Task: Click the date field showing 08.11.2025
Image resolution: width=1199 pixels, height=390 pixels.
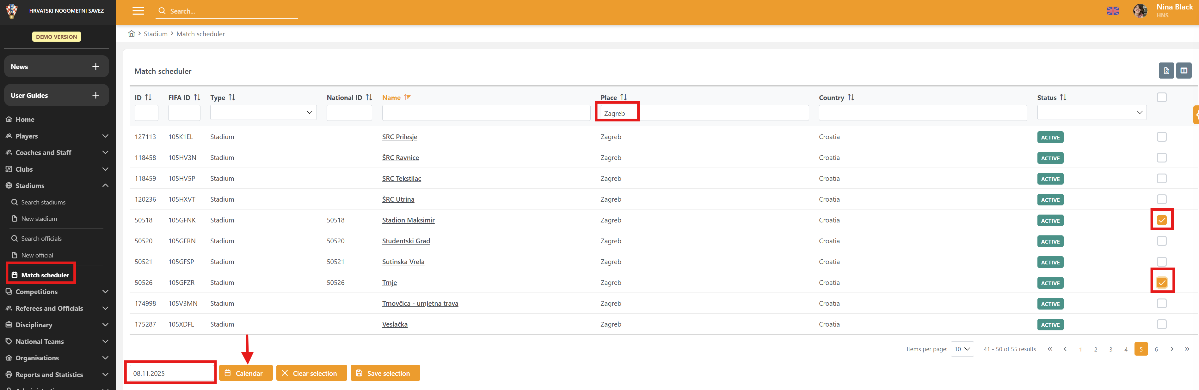Action: 170,373
